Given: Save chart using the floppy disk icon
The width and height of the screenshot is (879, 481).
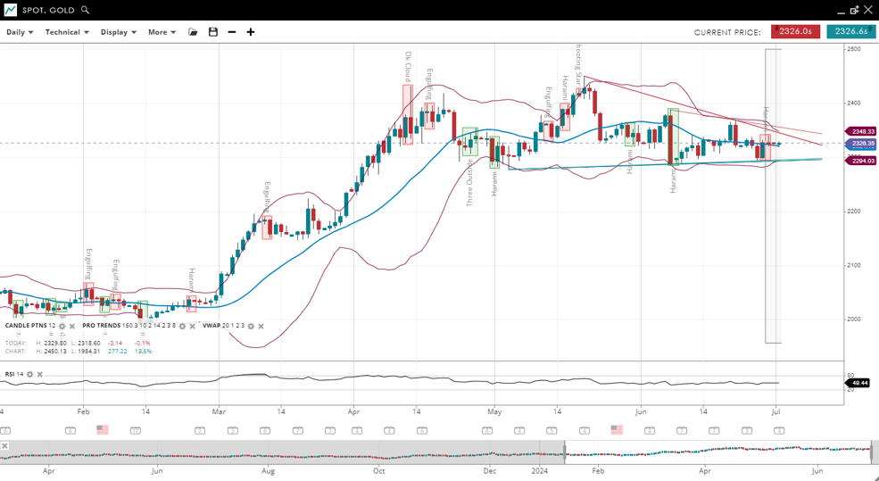Looking at the screenshot, I should pyautogui.click(x=212, y=32).
